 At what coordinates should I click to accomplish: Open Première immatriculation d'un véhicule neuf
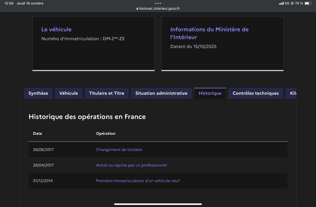pos(138,181)
